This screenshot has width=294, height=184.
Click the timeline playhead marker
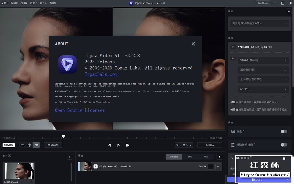point(63,137)
